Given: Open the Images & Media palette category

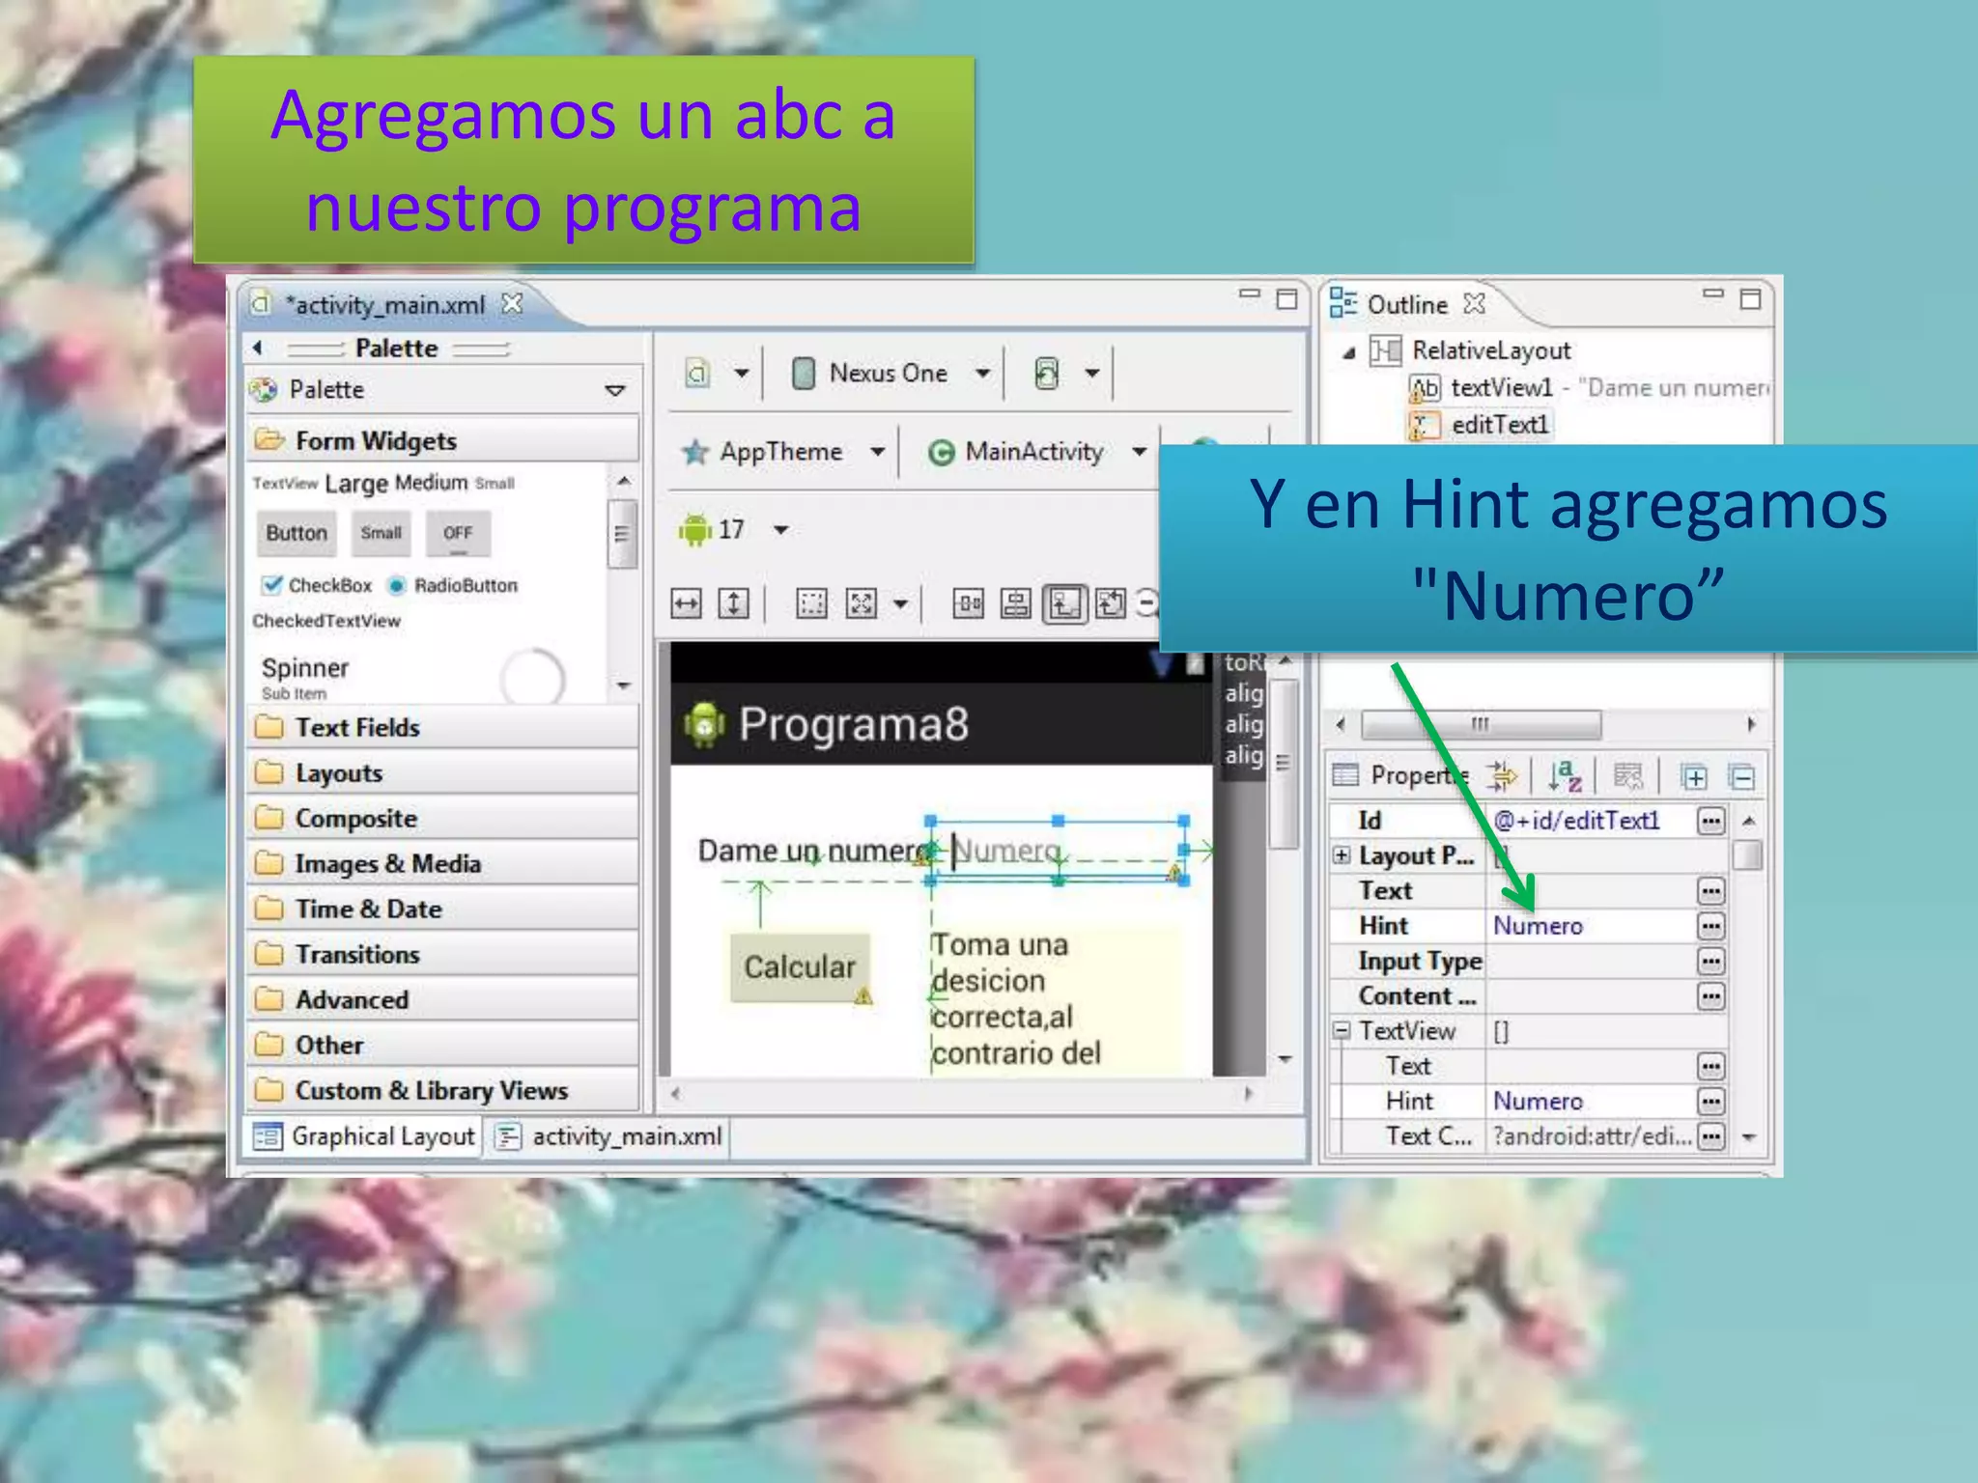Looking at the screenshot, I should click(x=442, y=863).
